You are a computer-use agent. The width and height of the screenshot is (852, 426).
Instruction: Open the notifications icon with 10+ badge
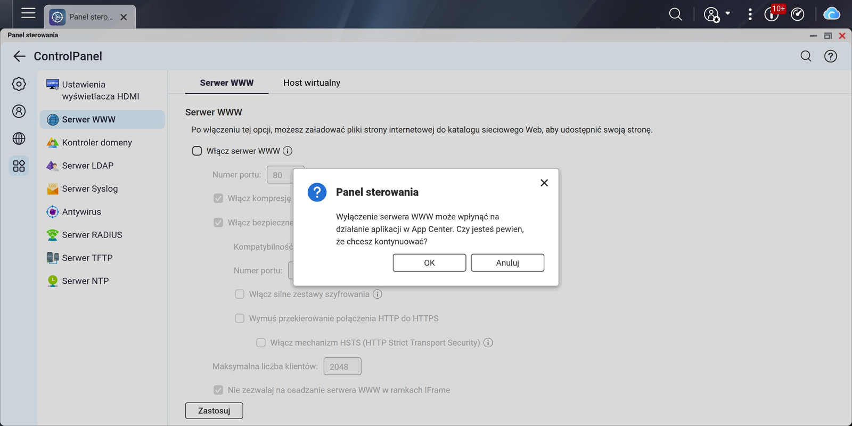click(x=772, y=14)
